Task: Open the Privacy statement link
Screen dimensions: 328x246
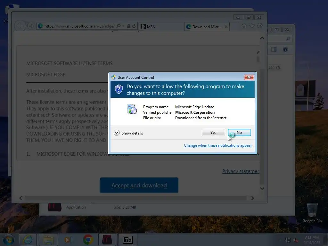Action: (241, 171)
